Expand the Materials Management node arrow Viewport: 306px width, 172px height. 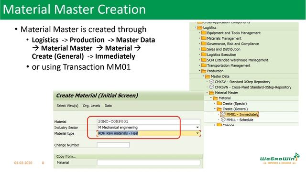(x=199, y=38)
